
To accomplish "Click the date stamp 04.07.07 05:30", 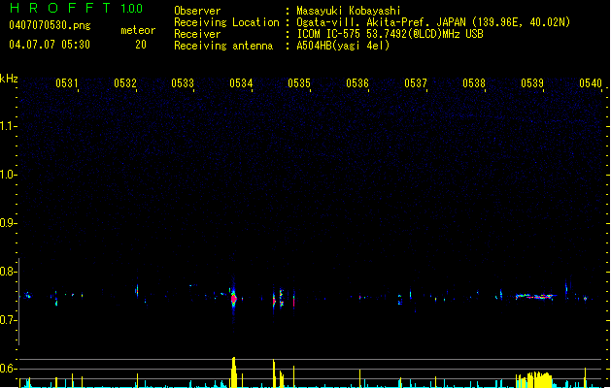I will [50, 45].
